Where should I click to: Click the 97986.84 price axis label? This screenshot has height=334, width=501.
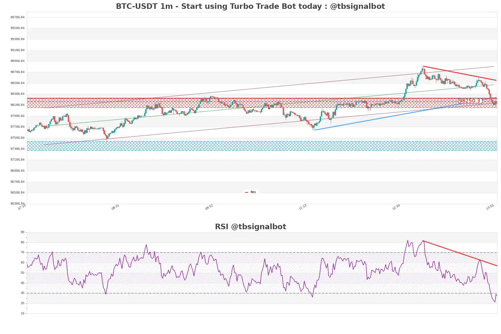(x=17, y=116)
